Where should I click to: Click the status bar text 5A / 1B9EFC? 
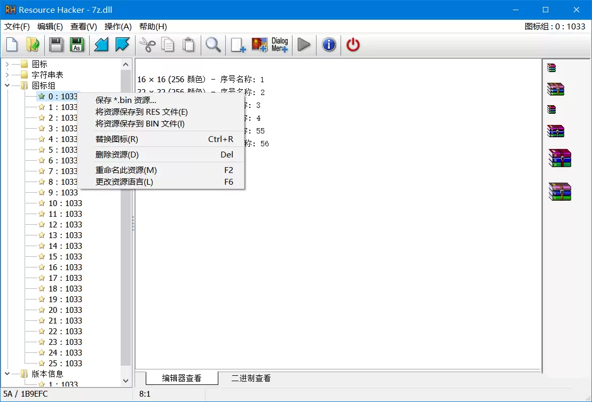[26, 393]
